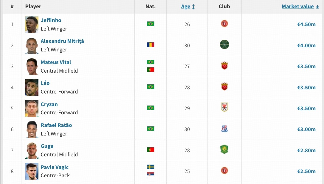Go to Rafael Ratão's profile page

click(x=56, y=125)
